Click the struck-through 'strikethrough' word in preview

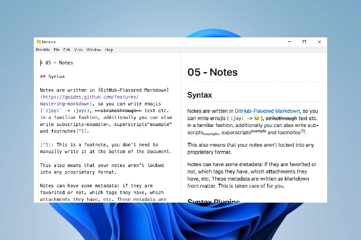[x=281, y=118]
